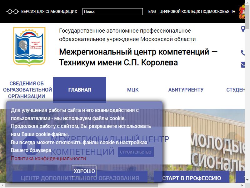Image resolution: width=250 pixels, height=188 pixels.
Task: Click the vertical scrollbar thumb
Action: coord(247,17)
